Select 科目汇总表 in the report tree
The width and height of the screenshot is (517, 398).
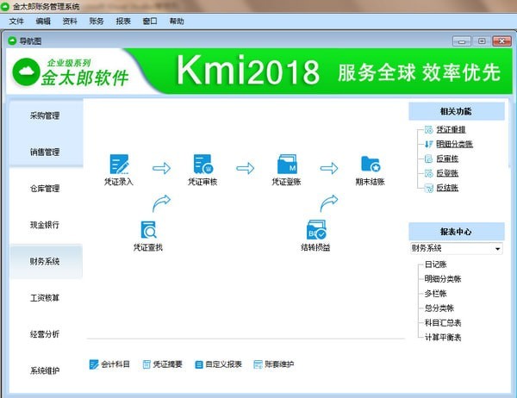click(x=443, y=323)
